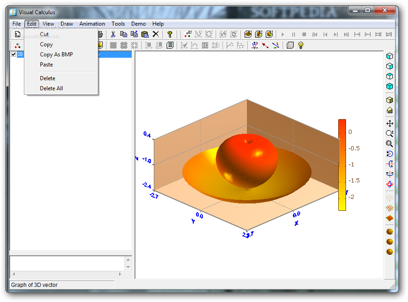This screenshot has height=302, width=408.
Task: Click the new document icon in toolbar
Action: tap(17, 34)
